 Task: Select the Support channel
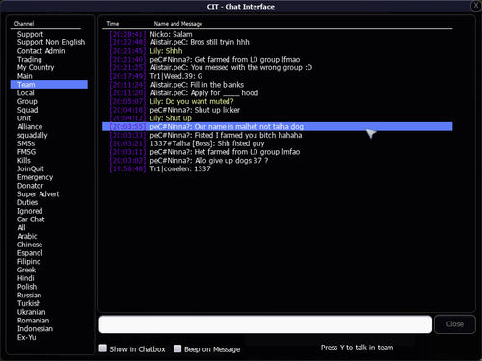[x=30, y=34]
